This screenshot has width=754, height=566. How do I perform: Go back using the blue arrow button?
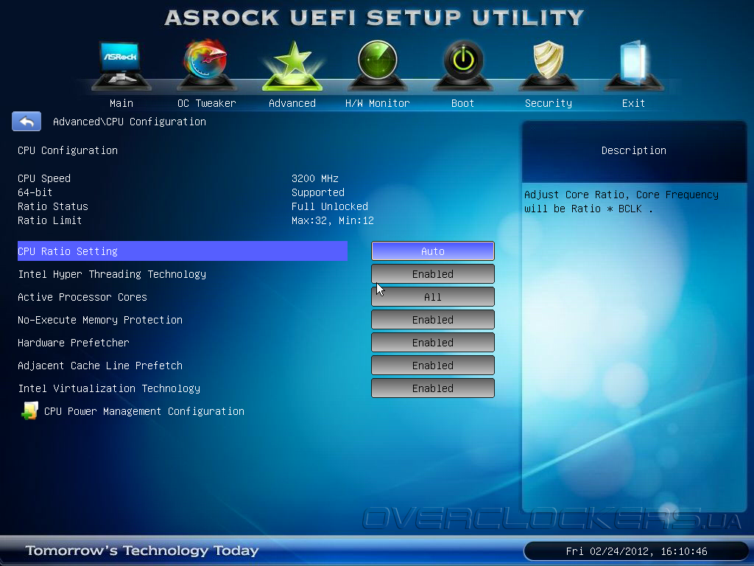(27, 122)
